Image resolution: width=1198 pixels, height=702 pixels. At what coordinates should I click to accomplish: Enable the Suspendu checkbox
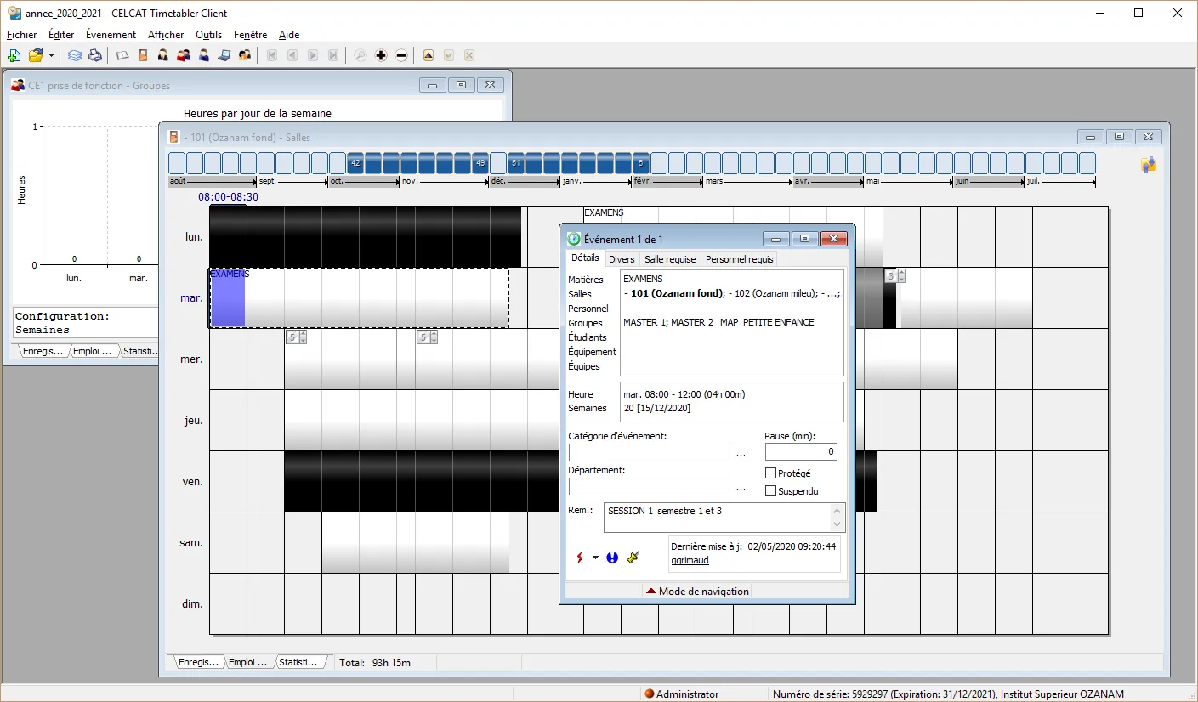[x=770, y=490]
